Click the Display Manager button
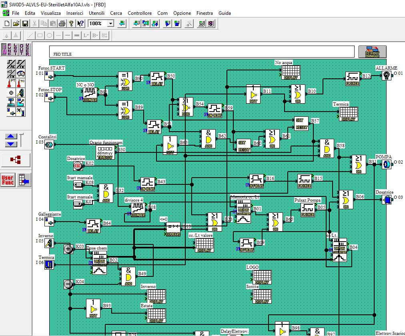The image size is (405, 336). (x=372, y=52)
